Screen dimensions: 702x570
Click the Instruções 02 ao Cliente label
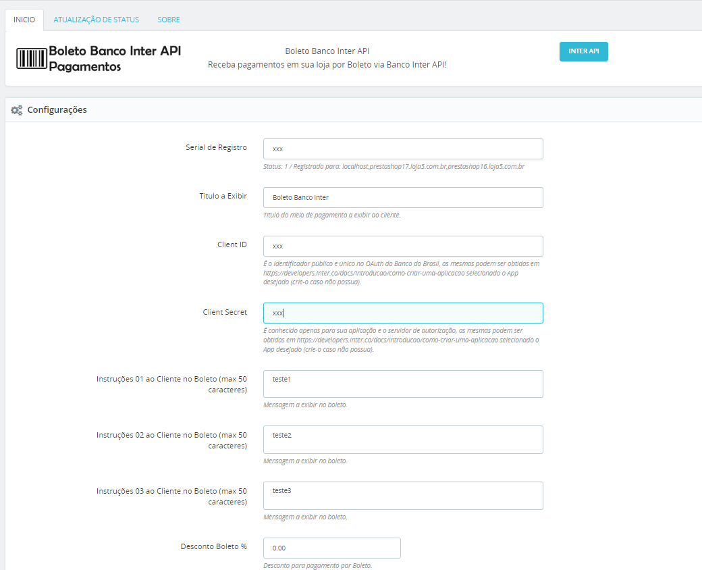171,440
